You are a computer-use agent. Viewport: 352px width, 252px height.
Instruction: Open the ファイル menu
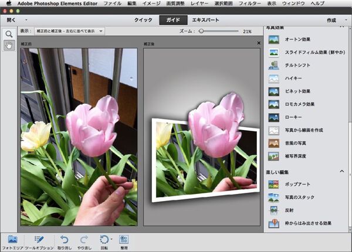tap(113, 4)
